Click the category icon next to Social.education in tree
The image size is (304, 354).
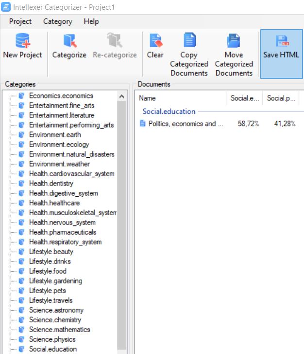click(x=21, y=349)
